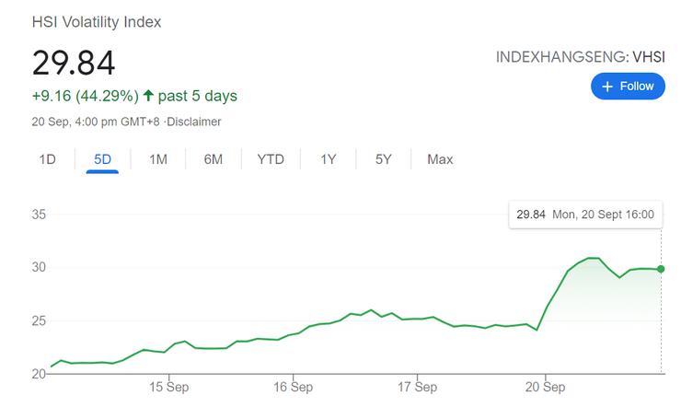Click the 29.84 chart tooltip

click(x=584, y=215)
